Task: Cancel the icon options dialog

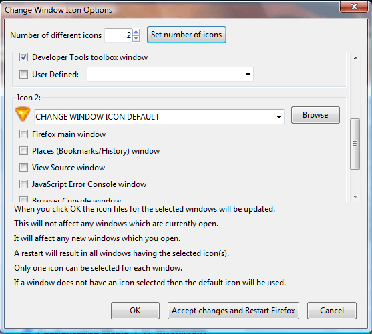Action: [x=332, y=311]
